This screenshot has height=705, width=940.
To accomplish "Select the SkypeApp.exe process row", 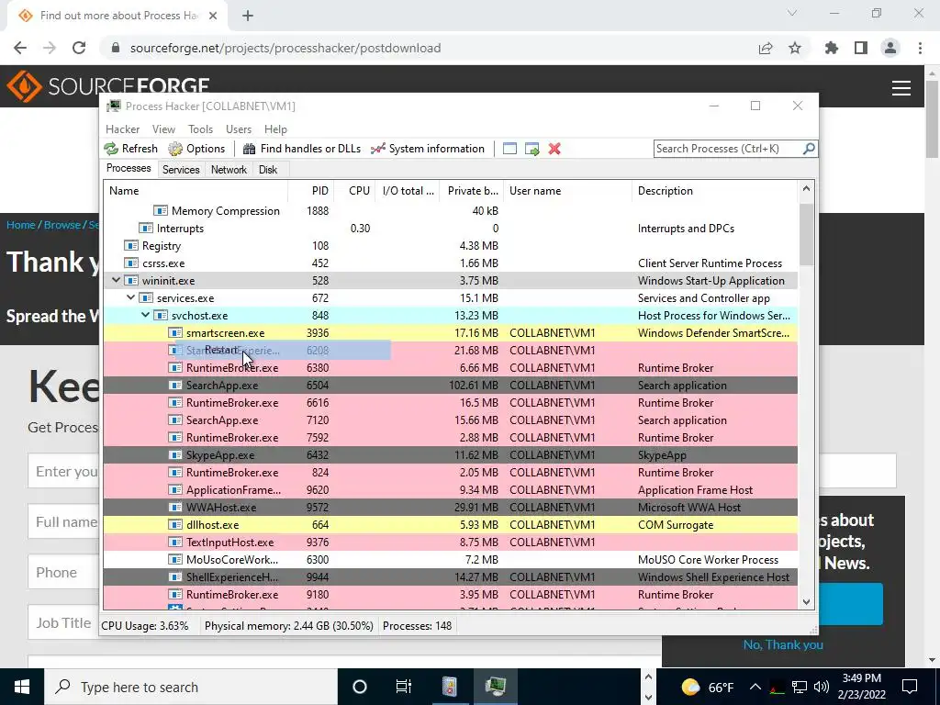I will [x=450, y=455].
